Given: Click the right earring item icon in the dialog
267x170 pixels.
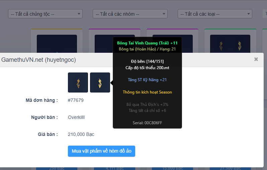Looking at the screenshot, I should click(100, 82).
